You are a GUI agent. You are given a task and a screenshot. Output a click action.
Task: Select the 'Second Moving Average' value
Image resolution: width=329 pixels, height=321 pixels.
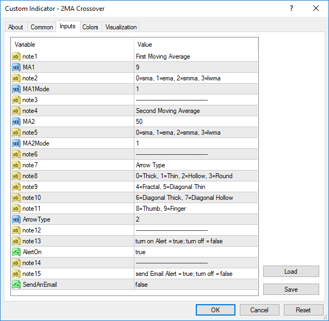[168, 111]
